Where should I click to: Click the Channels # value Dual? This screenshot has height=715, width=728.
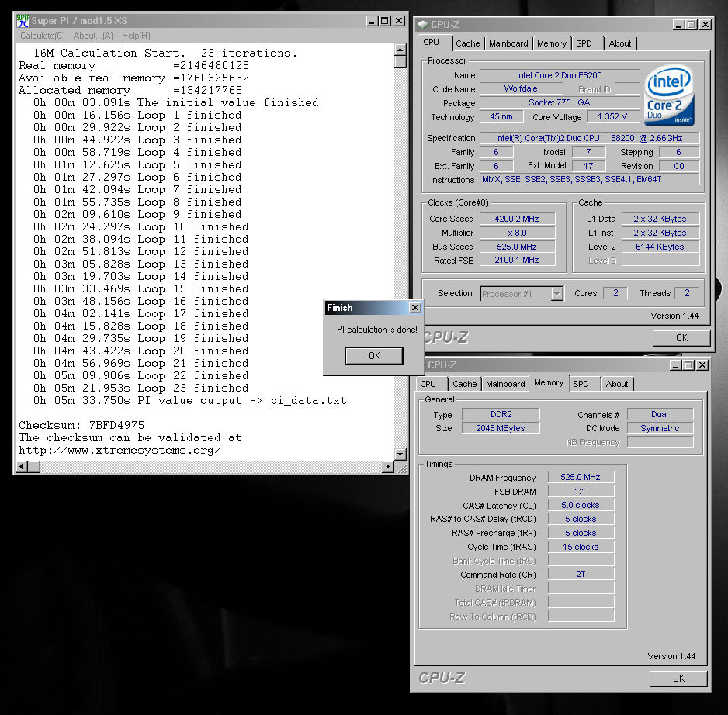(660, 414)
